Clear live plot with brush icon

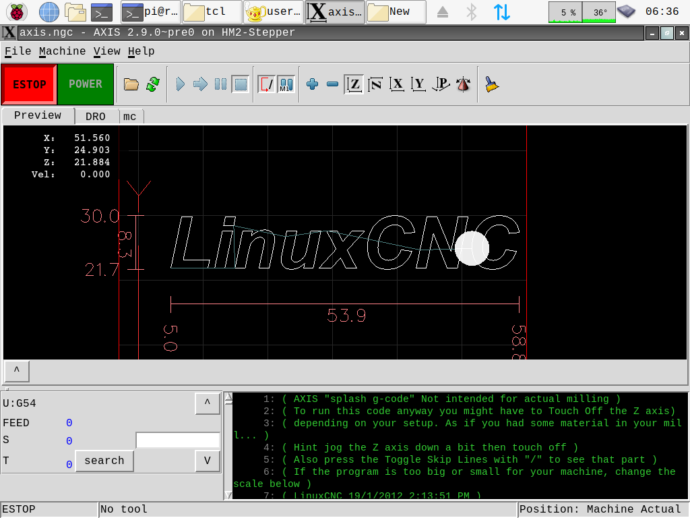click(491, 84)
